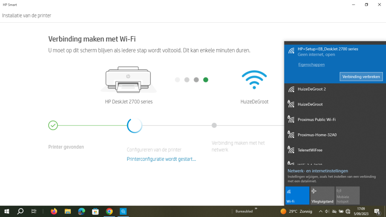Open Netwerk- en internetinstellingen link
The height and width of the screenshot is (217, 386).
tap(318, 171)
